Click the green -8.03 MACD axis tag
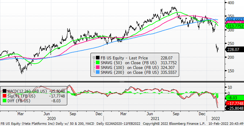Viewport: 244px width, 126px height. (x=235, y=98)
